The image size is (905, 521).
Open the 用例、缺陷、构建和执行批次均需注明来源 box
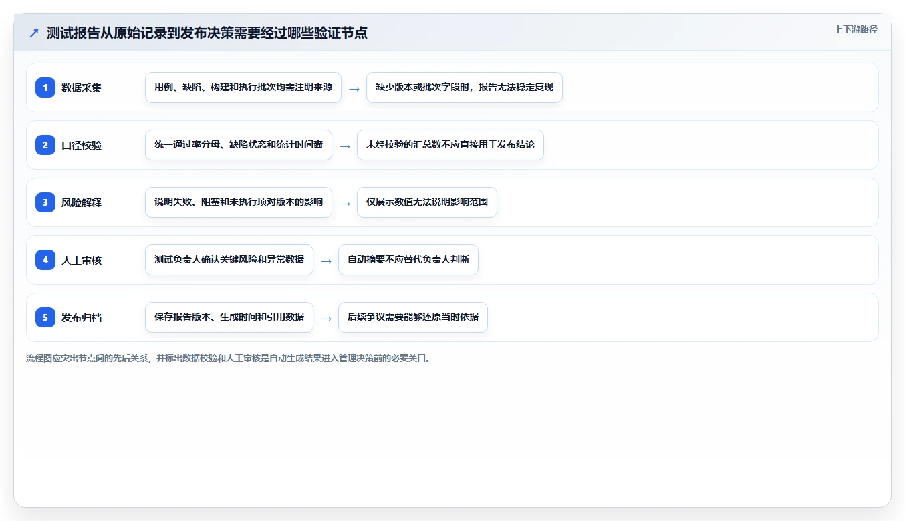[243, 88]
